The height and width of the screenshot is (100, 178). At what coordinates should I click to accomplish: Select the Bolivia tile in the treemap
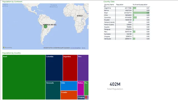[81, 88]
